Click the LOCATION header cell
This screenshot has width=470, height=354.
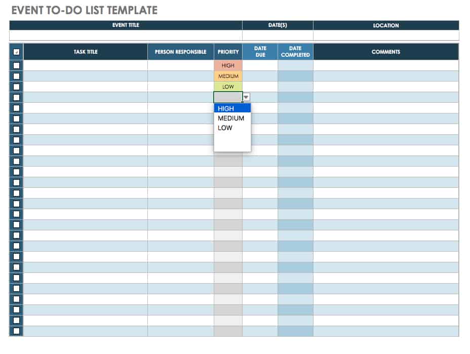coord(386,25)
